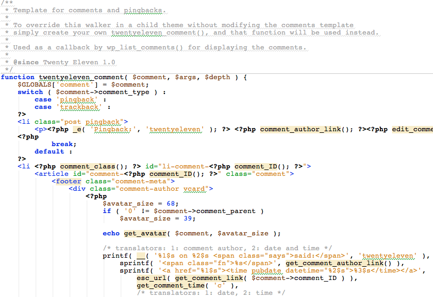Click the get_comment_time( function call
This screenshot has height=297, width=433.
coord(172,286)
